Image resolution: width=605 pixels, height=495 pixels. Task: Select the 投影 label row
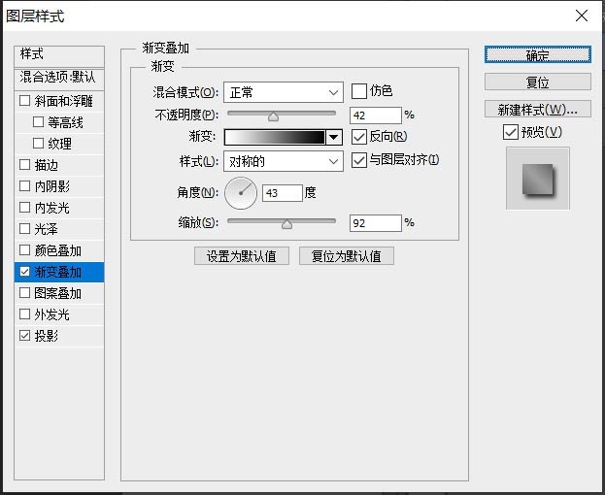59,336
